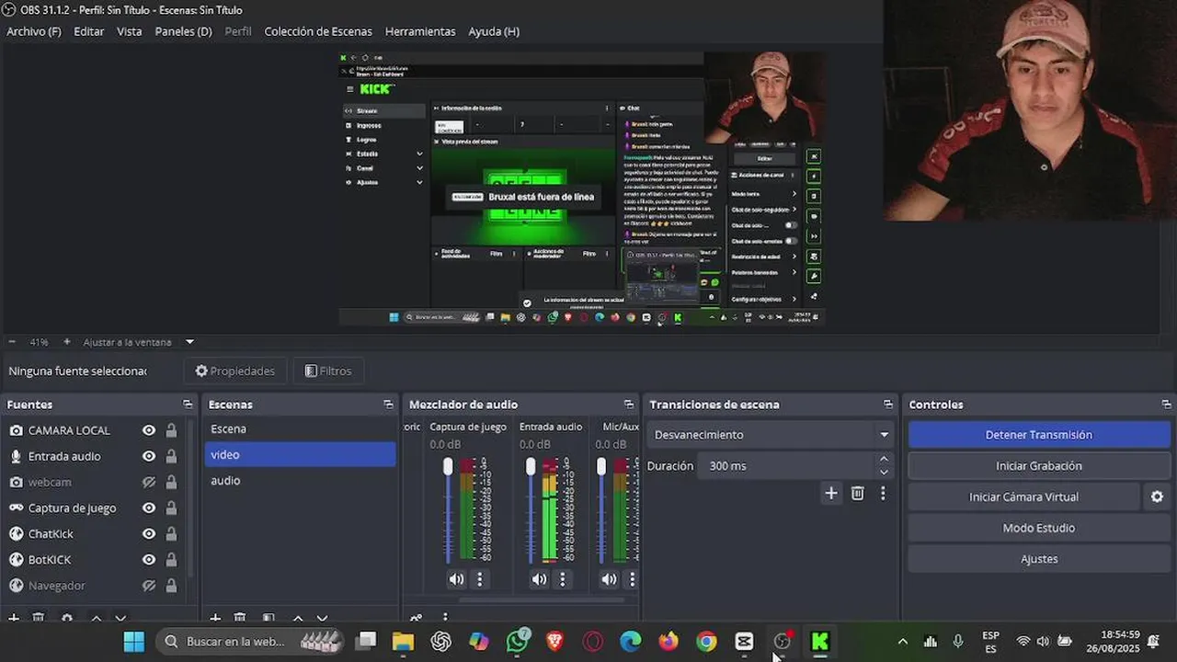
Task: Float the Escenas panel with its dock icon
Action: [x=388, y=405]
